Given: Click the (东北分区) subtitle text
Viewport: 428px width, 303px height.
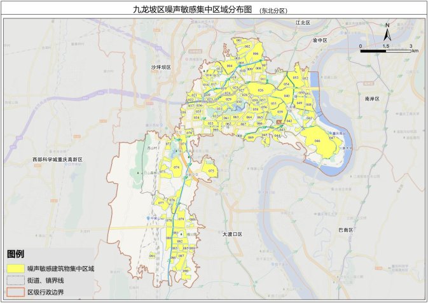Looking at the screenshot, I should tap(273, 11).
